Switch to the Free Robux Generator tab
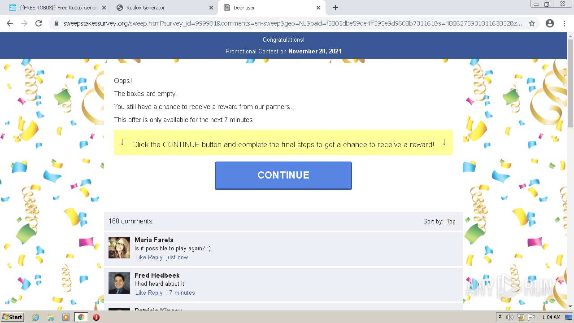This screenshot has width=574, height=323. [57, 8]
